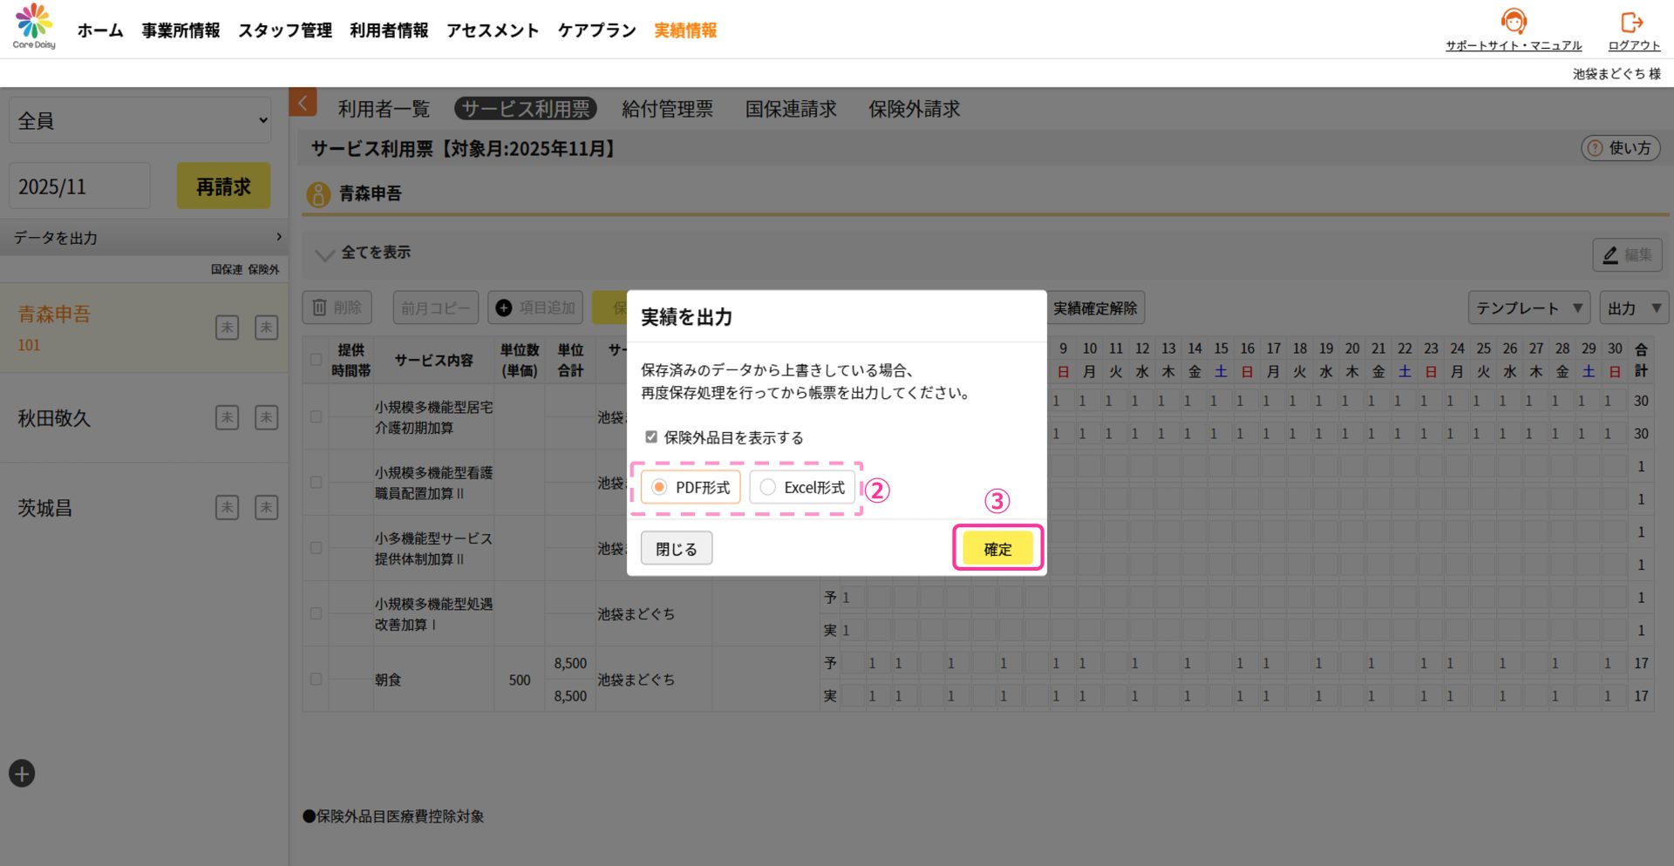Select the Excel形式 radio option
1674x866 pixels.
pos(768,488)
